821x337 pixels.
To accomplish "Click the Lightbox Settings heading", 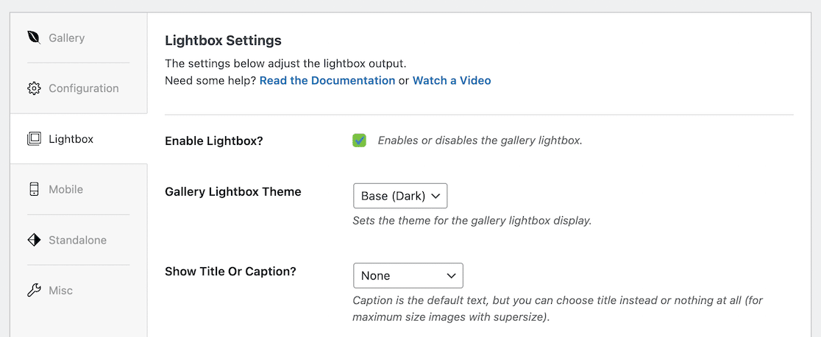I will [x=223, y=40].
